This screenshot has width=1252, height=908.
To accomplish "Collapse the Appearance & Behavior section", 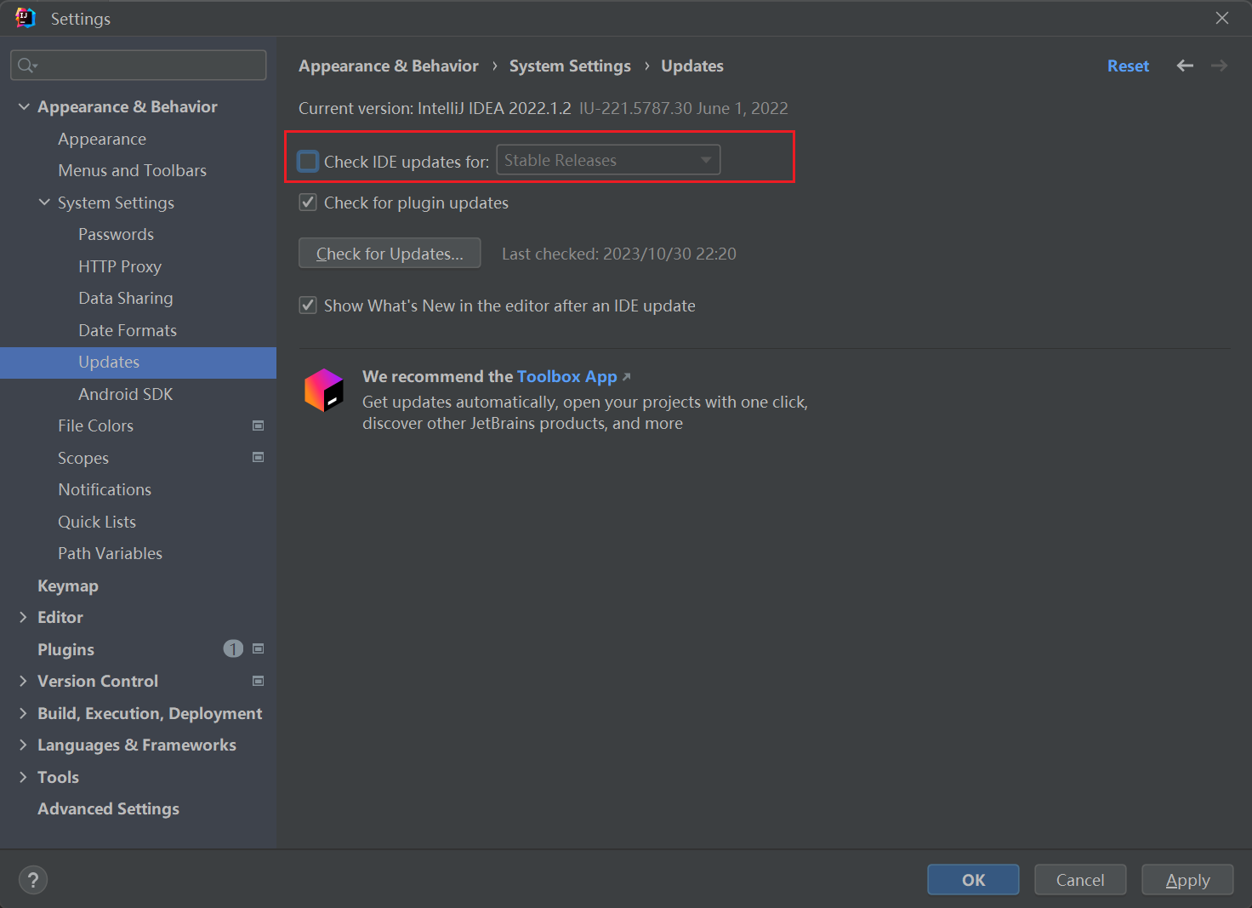I will coord(24,107).
